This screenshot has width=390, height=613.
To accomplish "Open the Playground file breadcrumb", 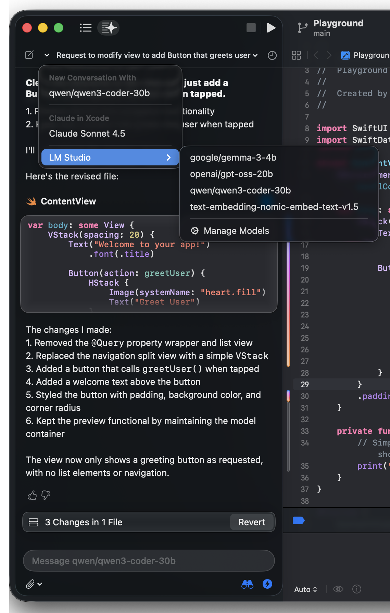I will click(x=365, y=55).
